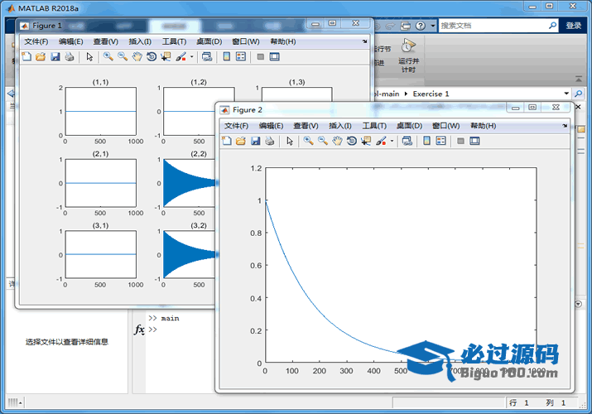Click Link Plot icon in Figure 1 toolbar
Image resolution: width=592 pixels, height=414 pixels.
click(207, 57)
